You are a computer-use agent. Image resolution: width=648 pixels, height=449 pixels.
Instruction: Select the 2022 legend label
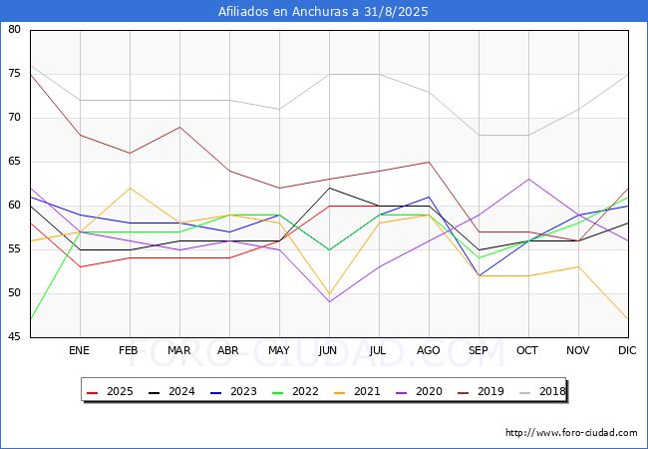point(305,391)
